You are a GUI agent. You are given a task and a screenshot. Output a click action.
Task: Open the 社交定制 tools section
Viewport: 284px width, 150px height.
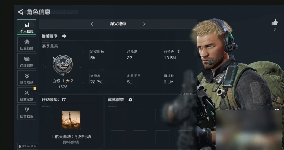pyautogui.click(x=27, y=95)
